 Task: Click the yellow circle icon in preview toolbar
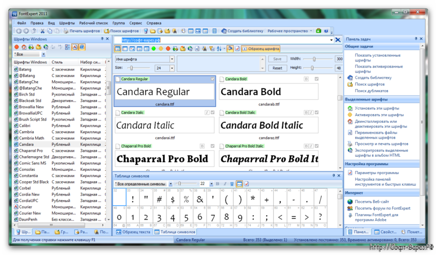(x=161, y=49)
